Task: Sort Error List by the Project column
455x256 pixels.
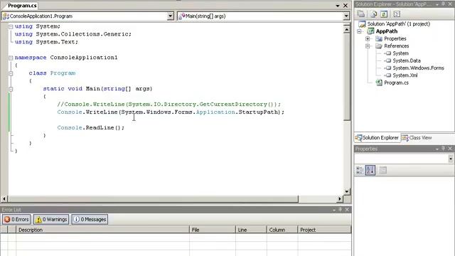Action: (x=324, y=230)
